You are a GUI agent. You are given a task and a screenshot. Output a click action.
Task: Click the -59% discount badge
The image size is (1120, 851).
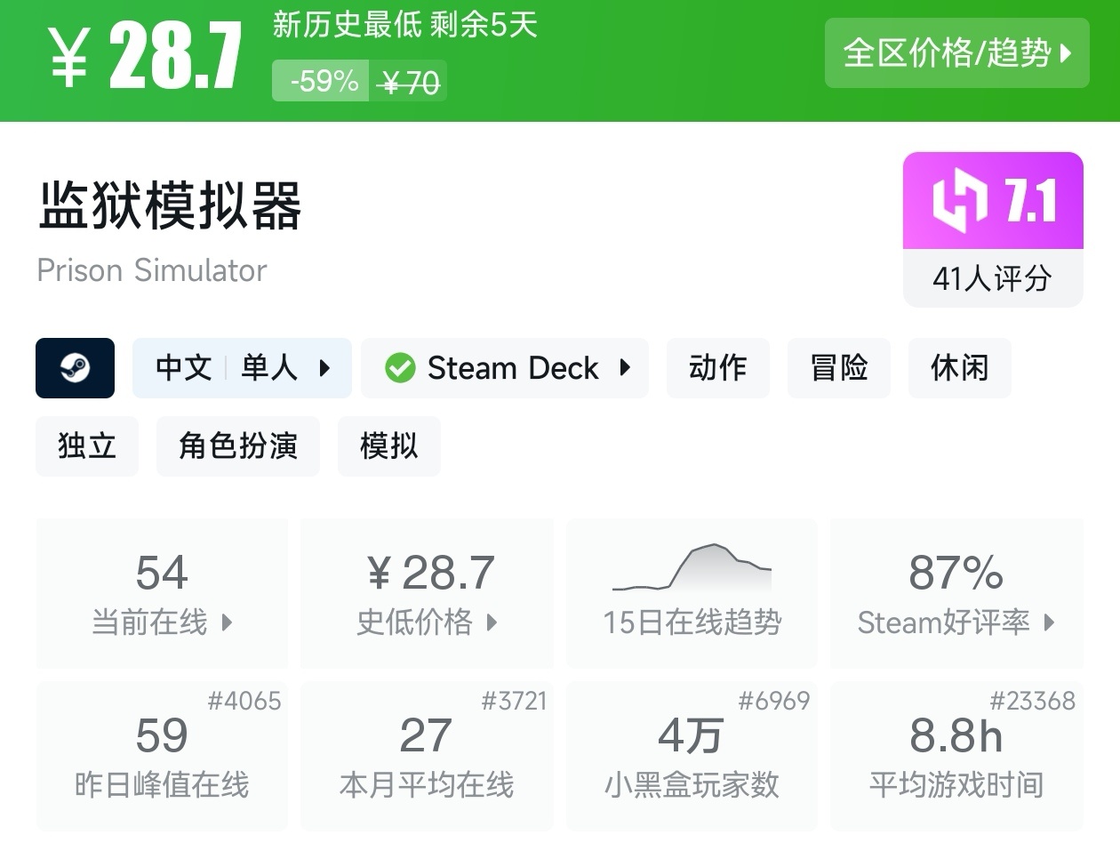[322, 82]
